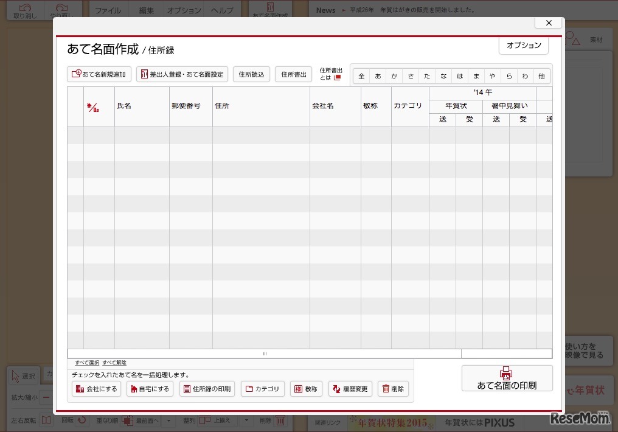The image size is (618, 432).
Task: Click 住所録の印刷 button
Action: (x=207, y=389)
